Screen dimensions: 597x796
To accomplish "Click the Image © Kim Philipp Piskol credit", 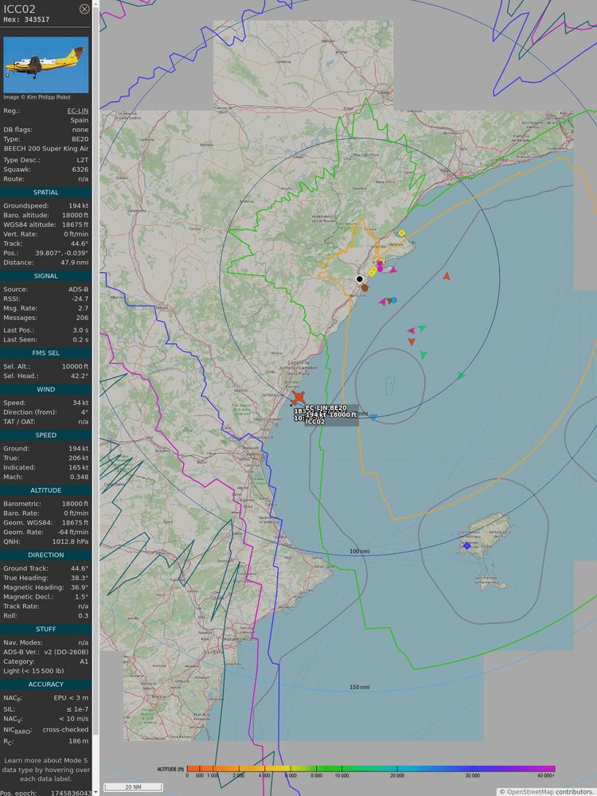I will click(x=37, y=97).
